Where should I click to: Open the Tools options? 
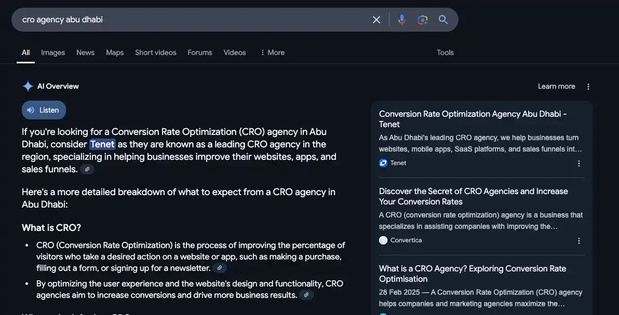(x=445, y=52)
